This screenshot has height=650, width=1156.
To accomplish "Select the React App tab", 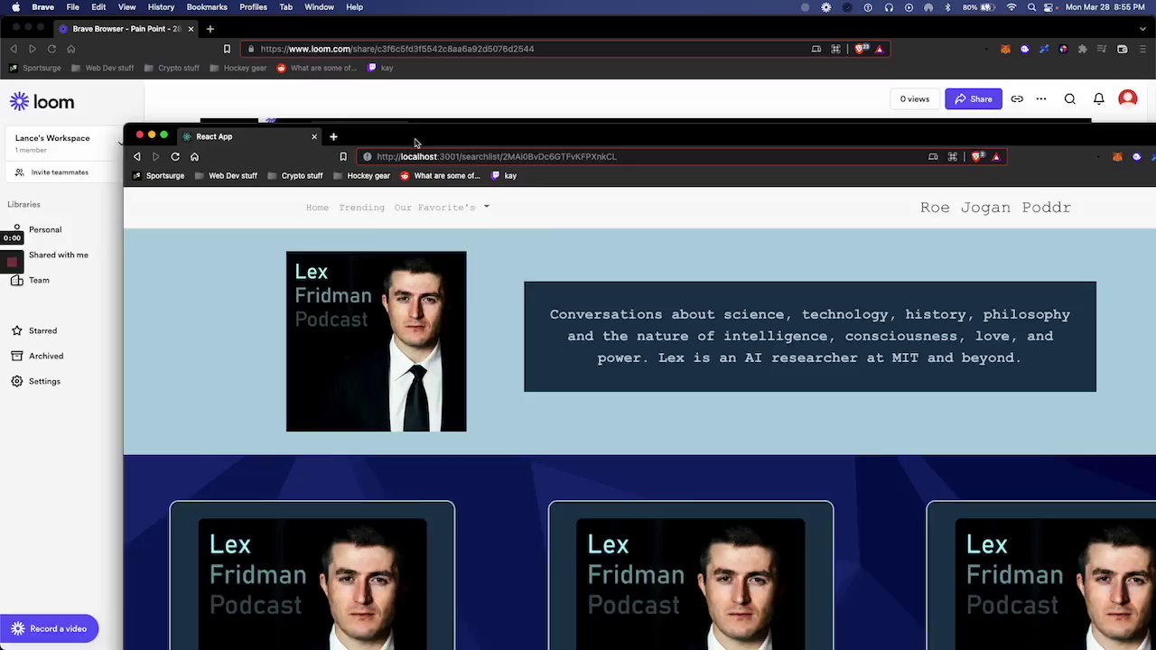I will click(x=248, y=136).
